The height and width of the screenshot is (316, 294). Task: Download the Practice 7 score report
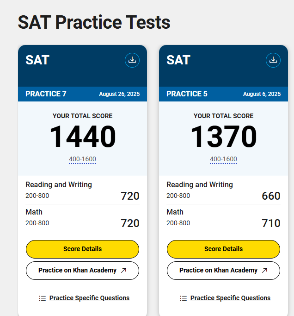point(132,60)
